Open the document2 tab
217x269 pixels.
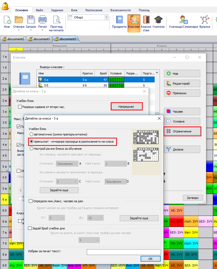(x=13, y=39)
